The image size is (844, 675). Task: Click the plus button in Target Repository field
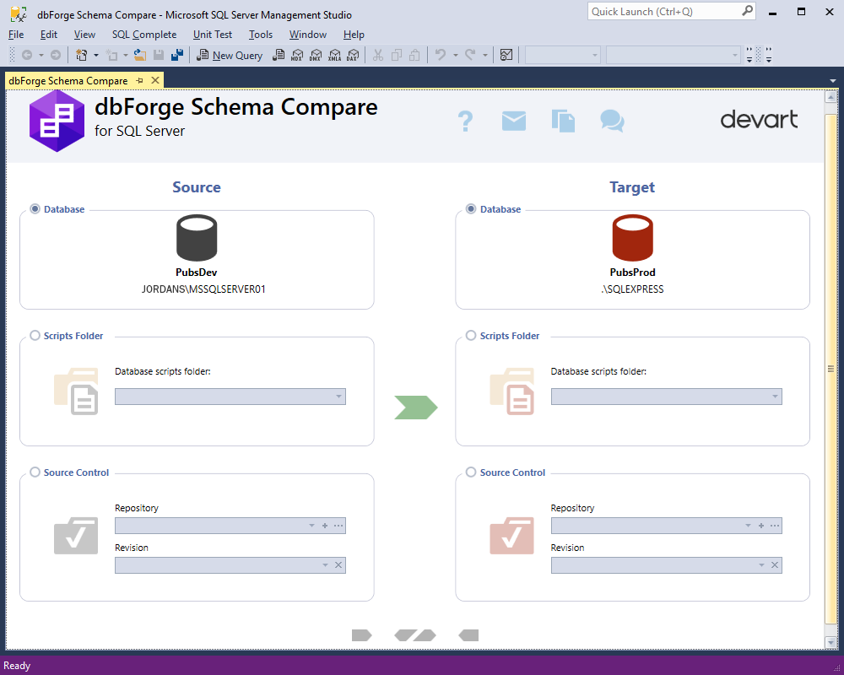pyautogui.click(x=761, y=526)
